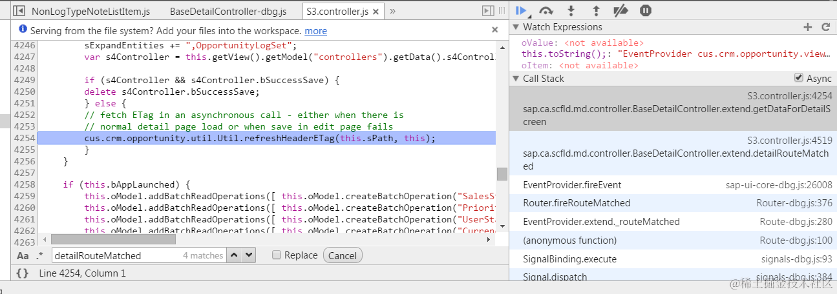Collapse the Call Stack section

pyautogui.click(x=515, y=79)
